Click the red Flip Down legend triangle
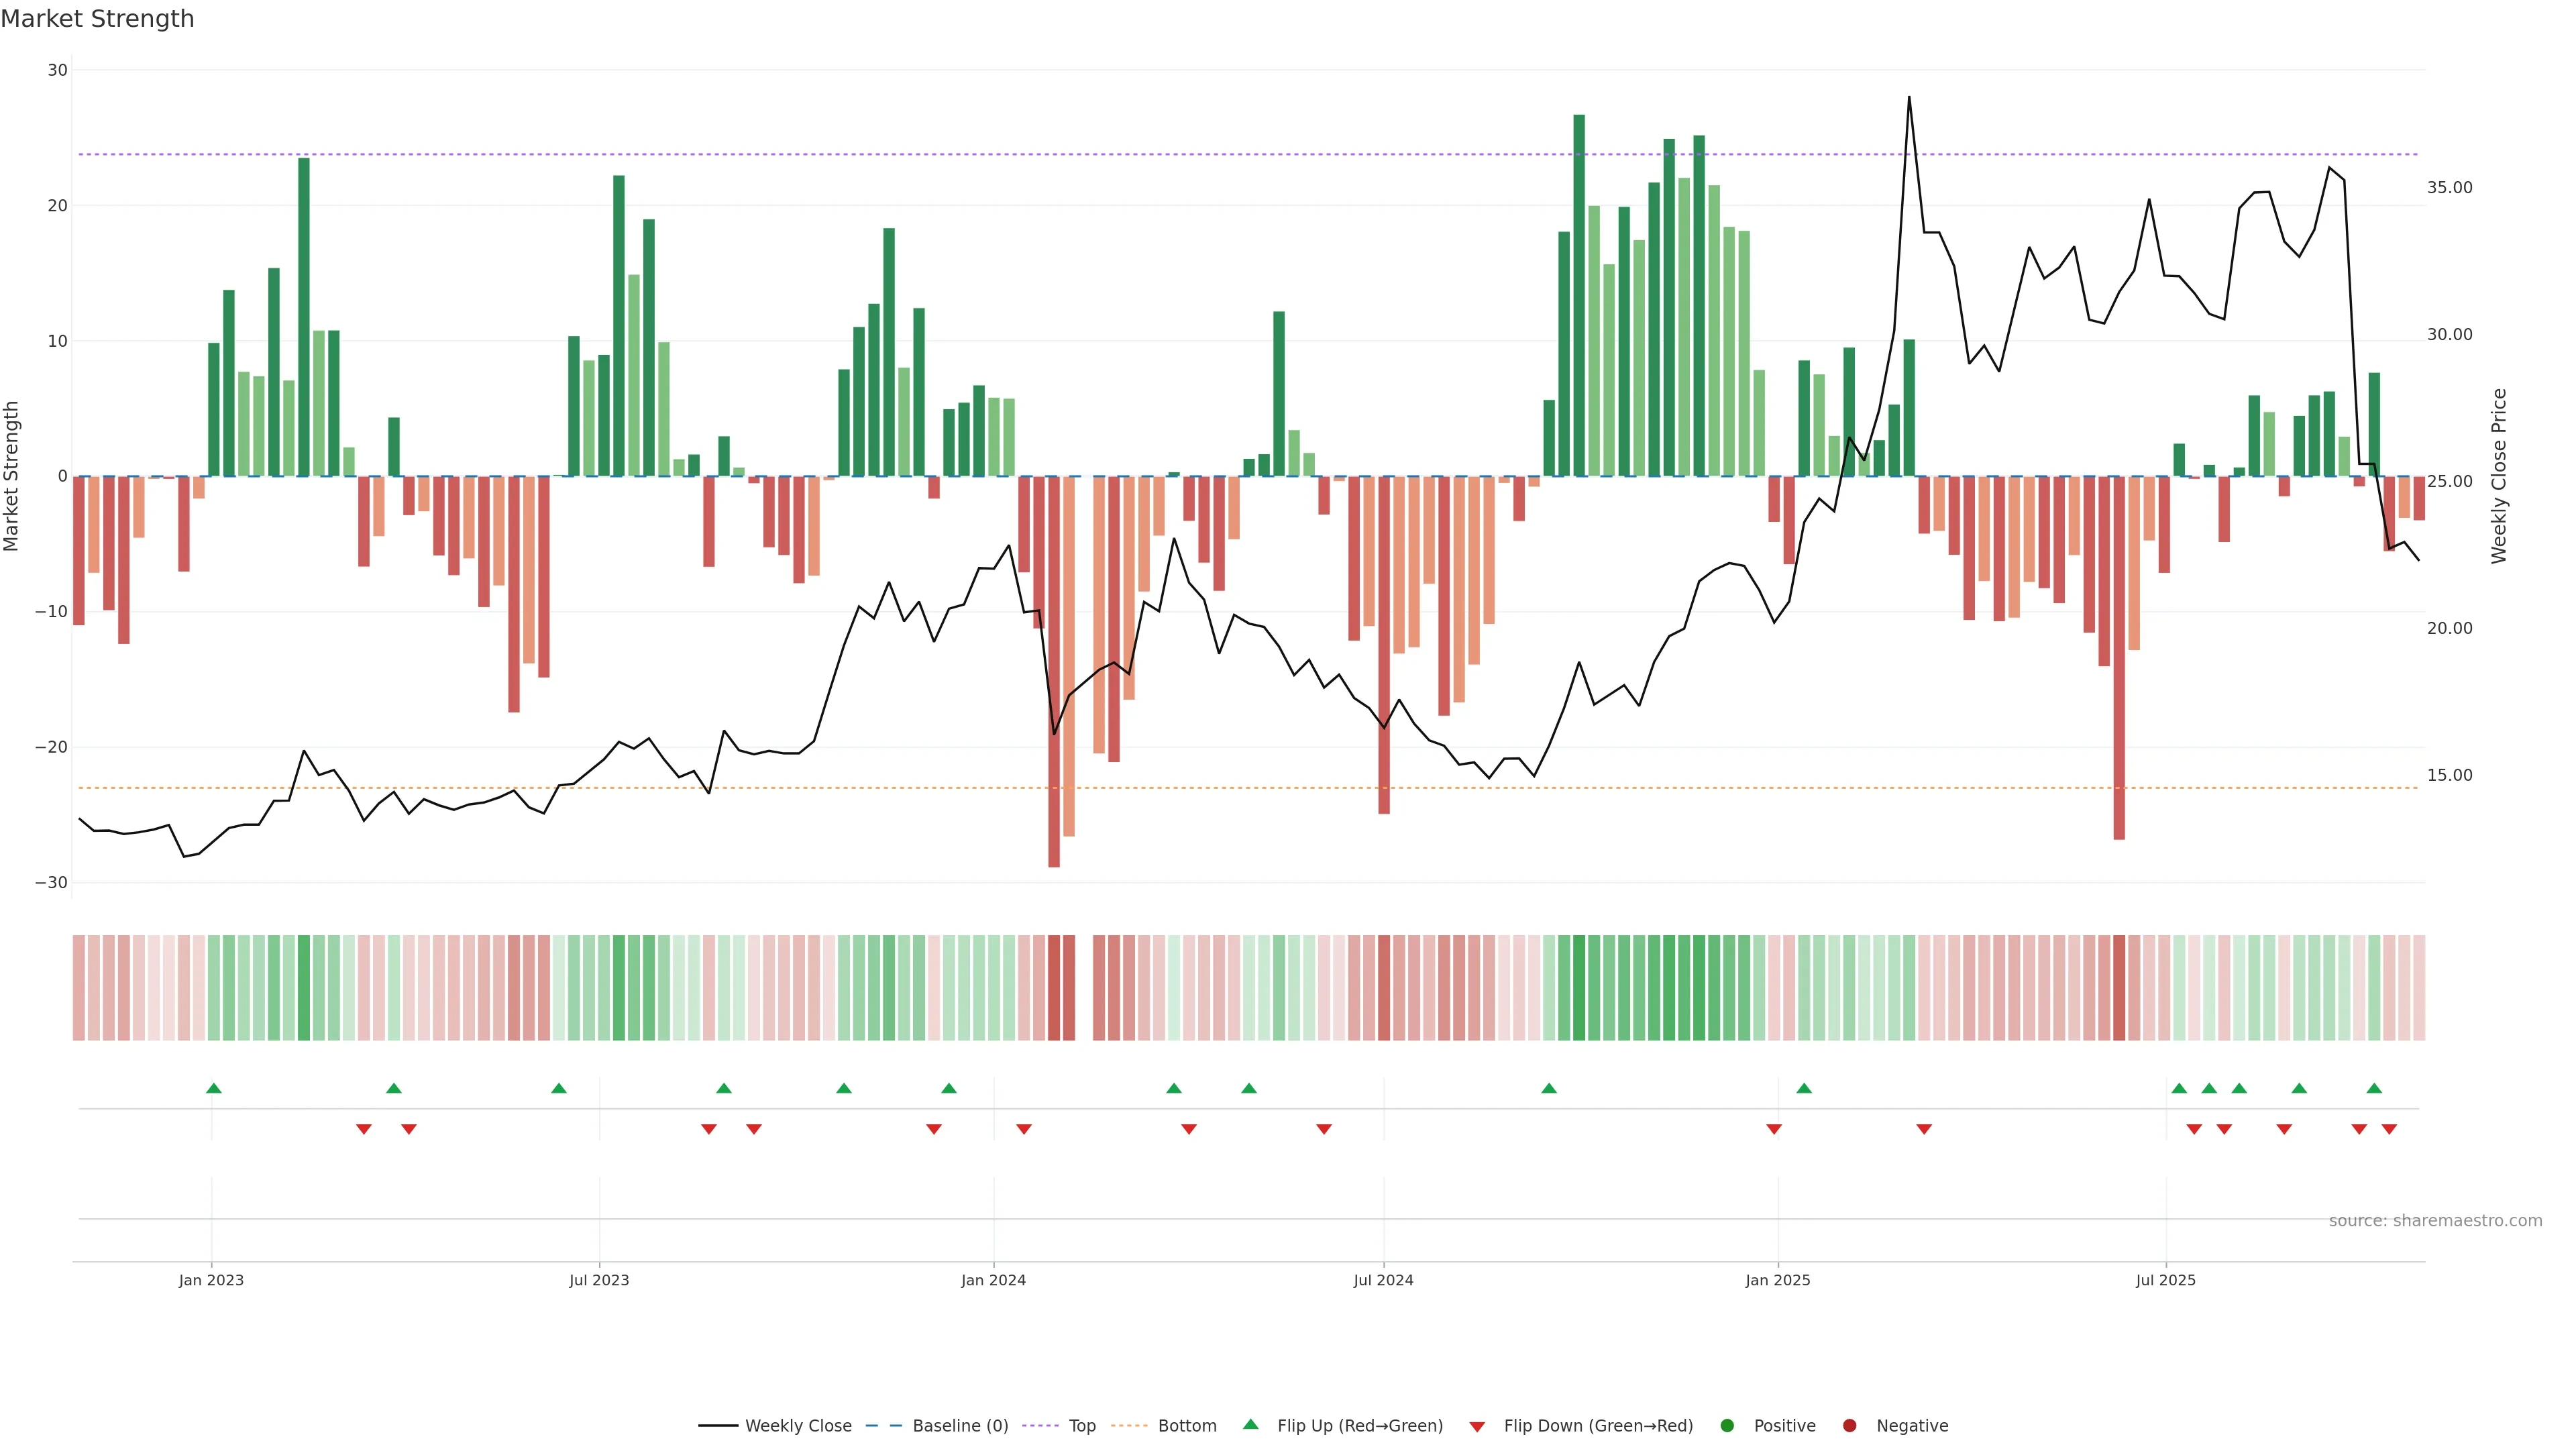The image size is (2576, 1449). pos(1477,1427)
